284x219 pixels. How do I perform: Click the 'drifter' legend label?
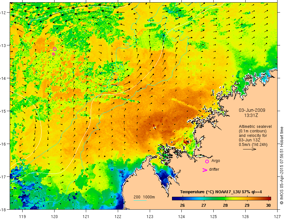214,169
